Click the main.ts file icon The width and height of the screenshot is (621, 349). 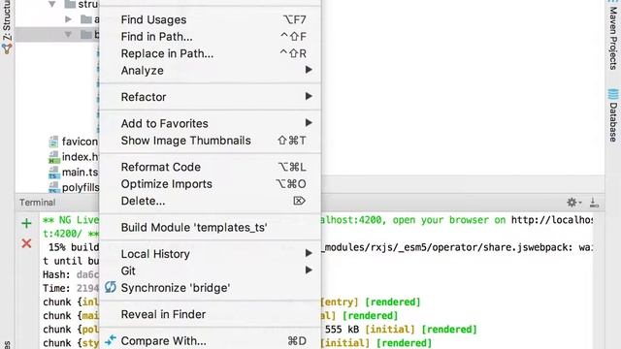coord(54,173)
